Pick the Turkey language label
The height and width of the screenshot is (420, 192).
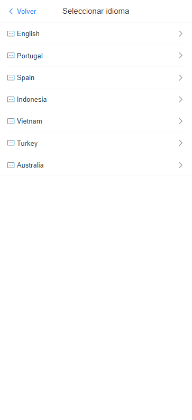click(27, 143)
